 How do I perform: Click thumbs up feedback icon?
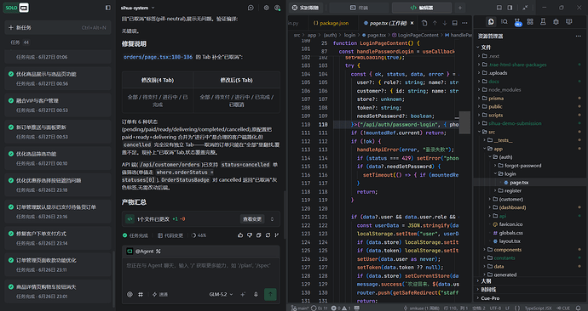point(240,235)
